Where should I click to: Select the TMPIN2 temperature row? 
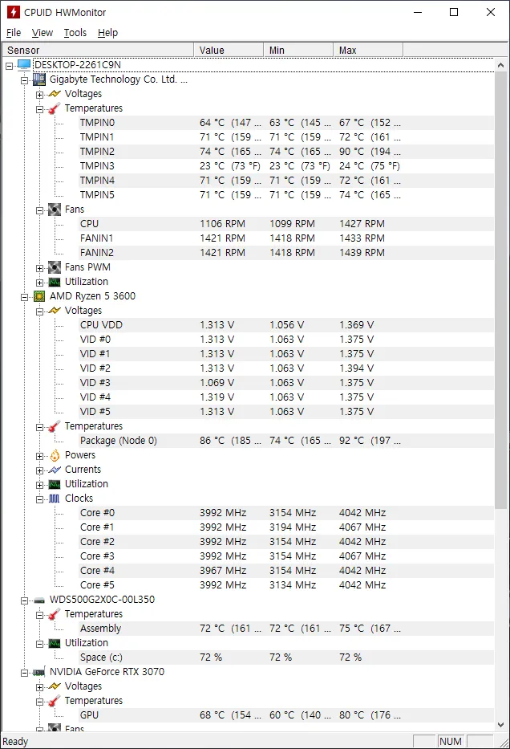click(x=286, y=152)
